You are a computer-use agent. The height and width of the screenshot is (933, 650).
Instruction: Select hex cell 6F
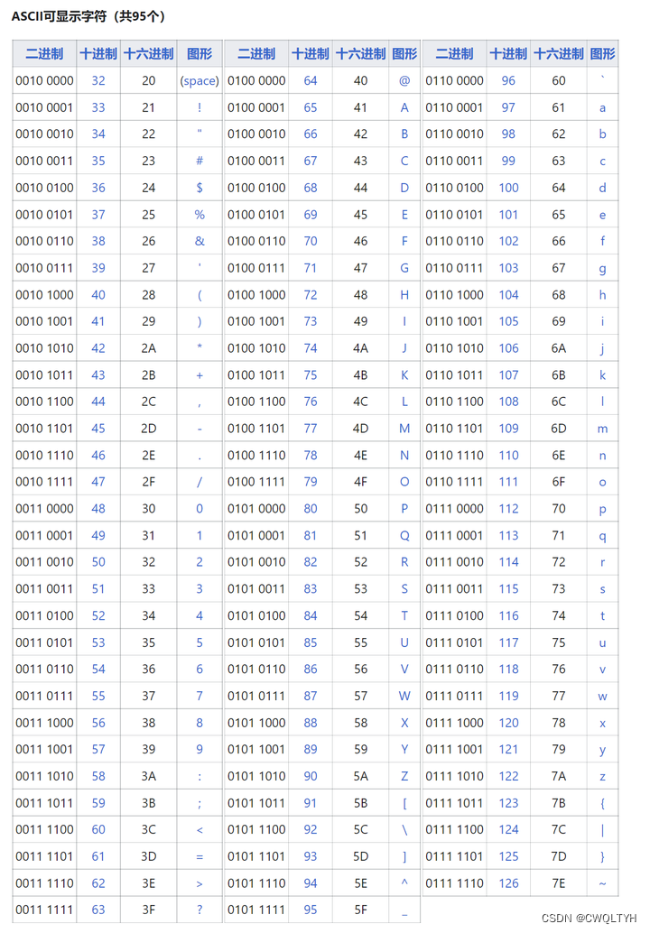[558, 482]
